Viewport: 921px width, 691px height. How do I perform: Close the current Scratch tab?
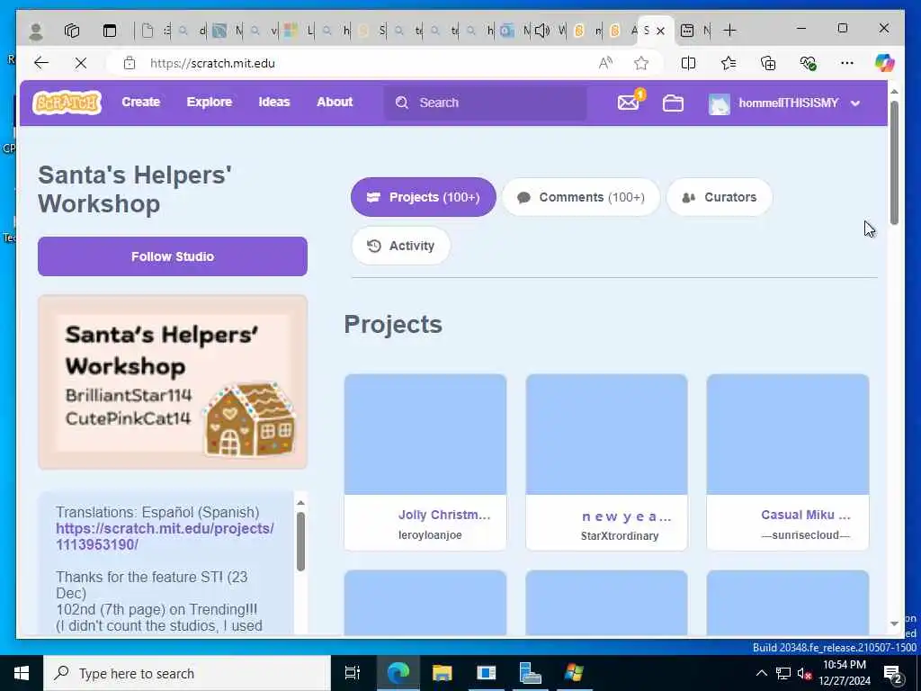pos(661,31)
